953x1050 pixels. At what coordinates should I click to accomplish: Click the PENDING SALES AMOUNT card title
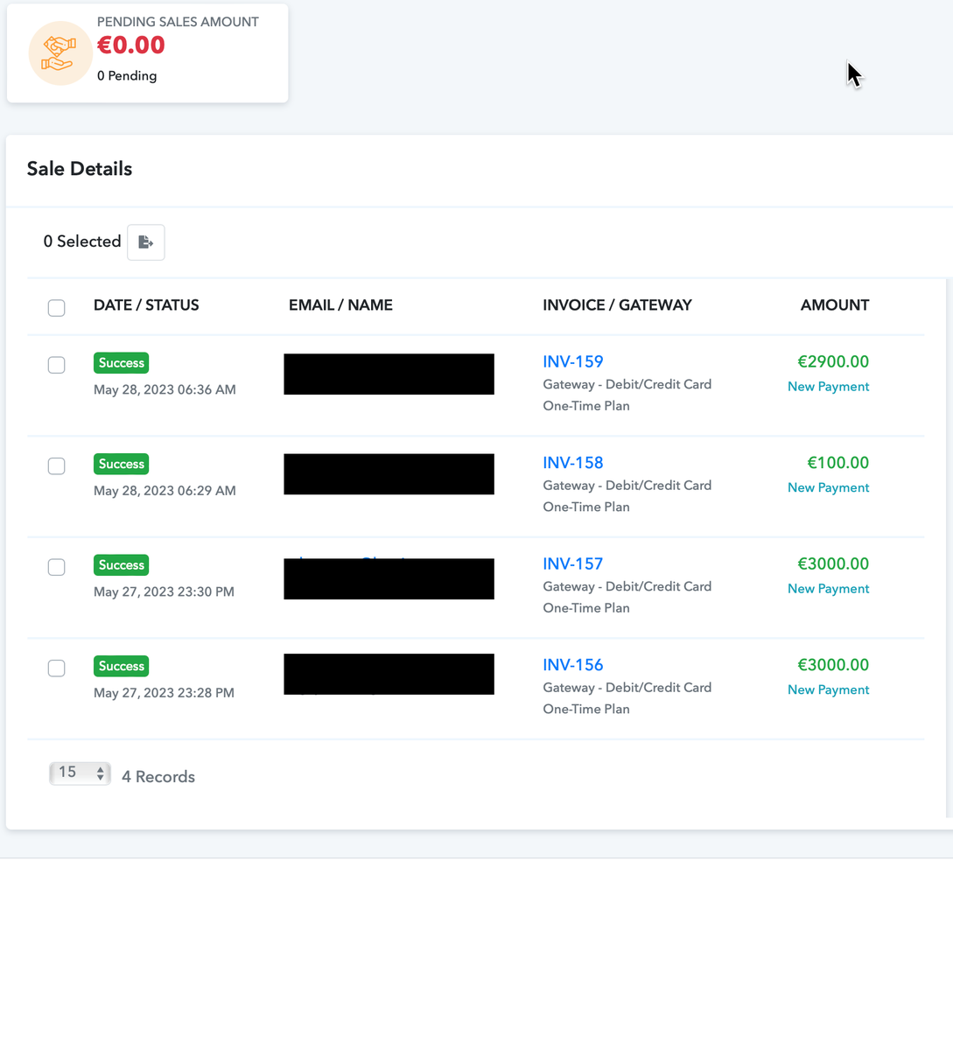click(178, 22)
